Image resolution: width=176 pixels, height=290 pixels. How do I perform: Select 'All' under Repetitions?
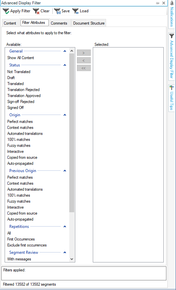coord(9,233)
